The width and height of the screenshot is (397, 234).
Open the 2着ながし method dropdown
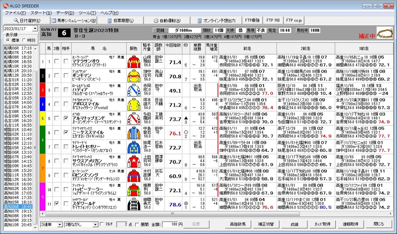pos(95,224)
